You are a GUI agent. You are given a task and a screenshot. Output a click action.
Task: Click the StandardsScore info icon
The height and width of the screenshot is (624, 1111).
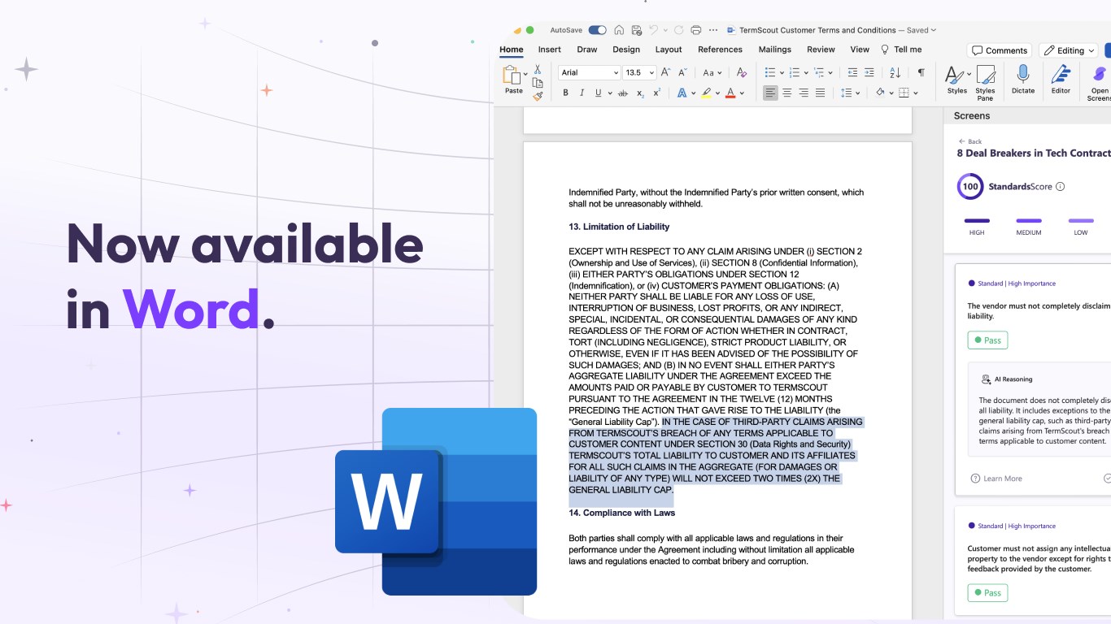[1060, 187]
